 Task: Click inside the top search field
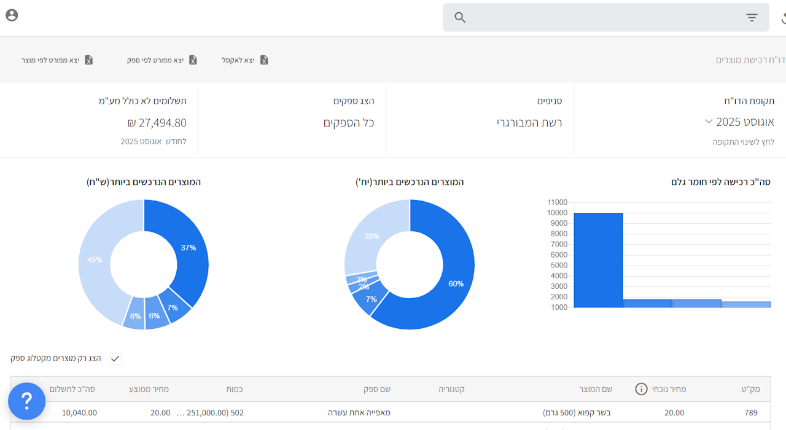602,18
